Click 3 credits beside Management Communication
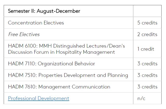 coord(147,87)
